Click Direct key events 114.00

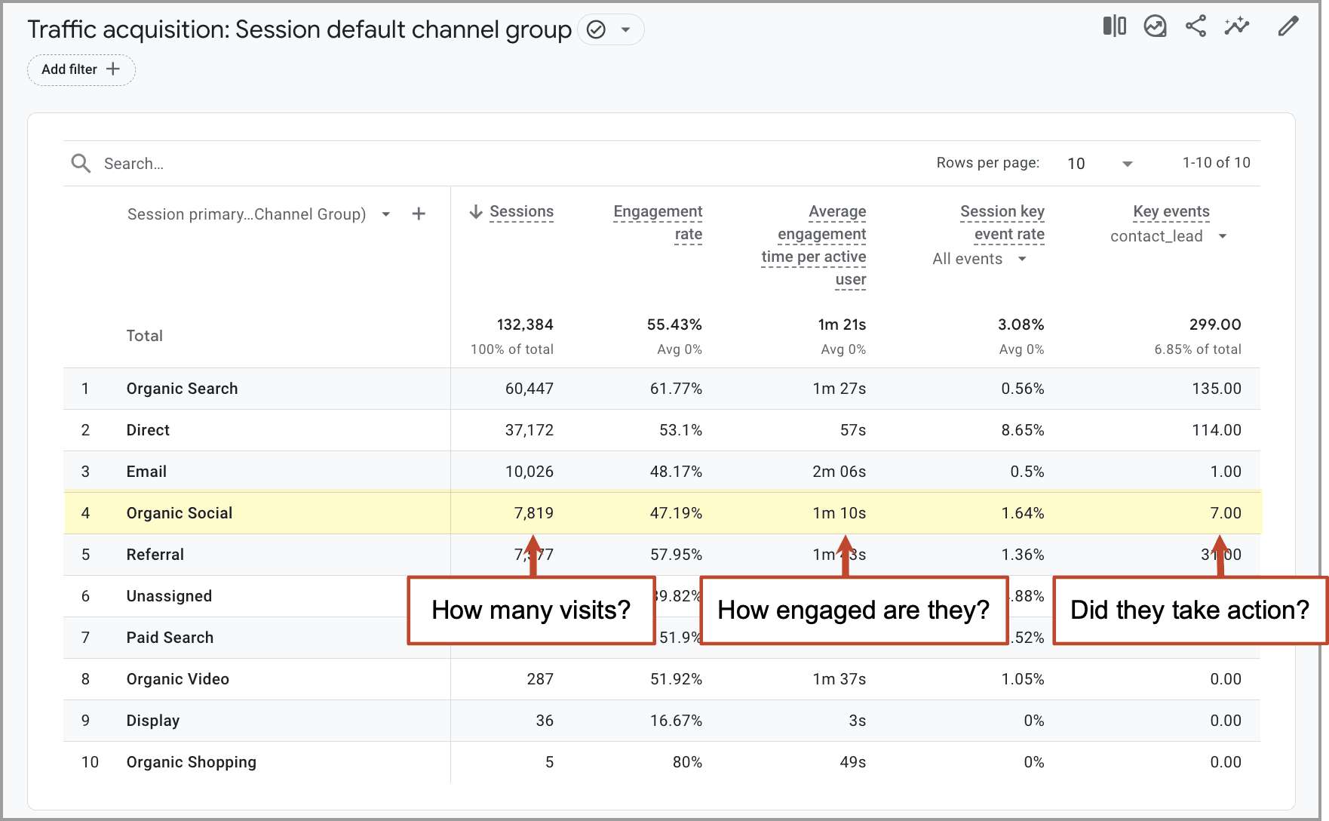point(1216,430)
